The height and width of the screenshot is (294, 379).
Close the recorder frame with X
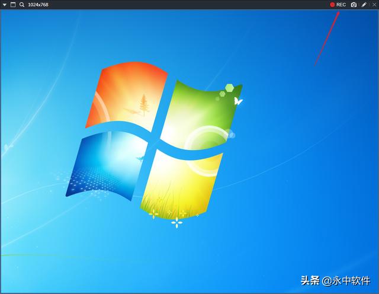pyautogui.click(x=374, y=5)
